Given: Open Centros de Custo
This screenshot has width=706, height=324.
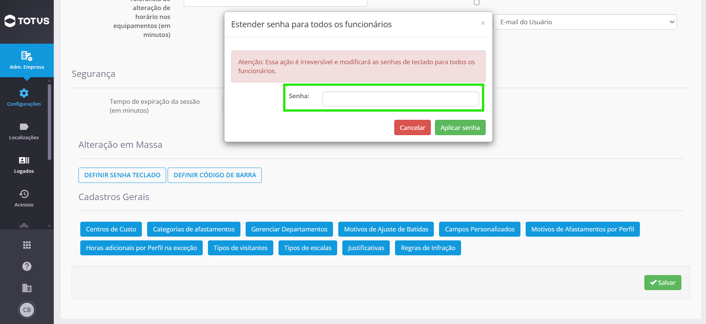Looking at the screenshot, I should click(111, 229).
